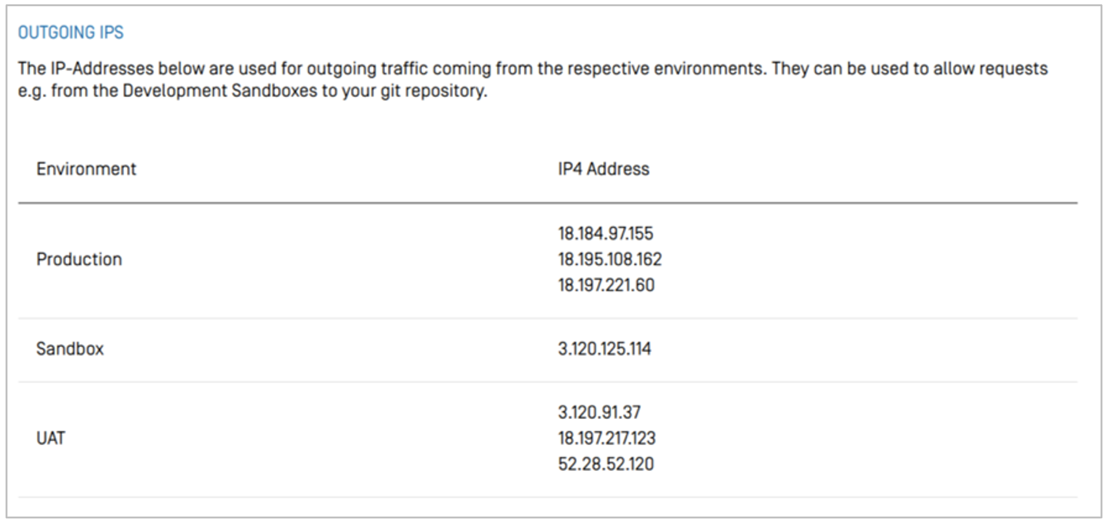Select Production IP 18.195.108.162
Viewport: 1108px width, 524px height.
click(610, 259)
